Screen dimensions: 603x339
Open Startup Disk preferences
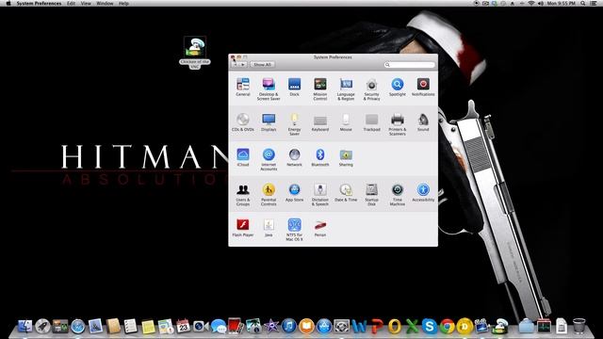(x=371, y=195)
